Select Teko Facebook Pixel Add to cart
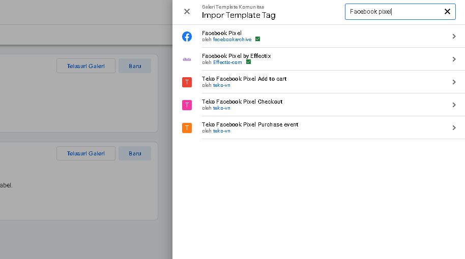The height and width of the screenshot is (259, 465). 244,79
